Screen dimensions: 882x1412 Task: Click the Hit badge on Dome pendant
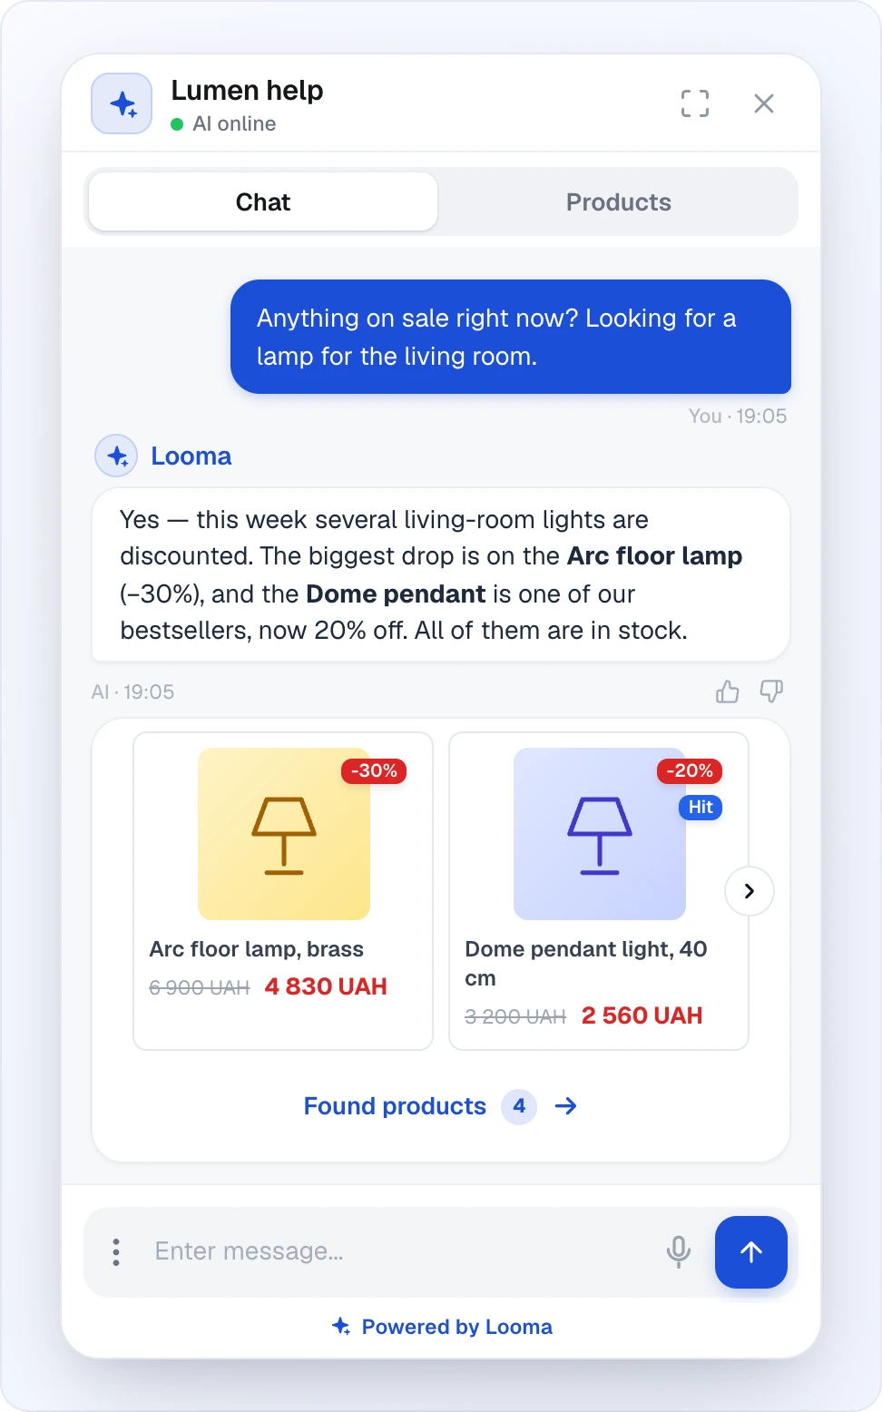[x=701, y=808]
